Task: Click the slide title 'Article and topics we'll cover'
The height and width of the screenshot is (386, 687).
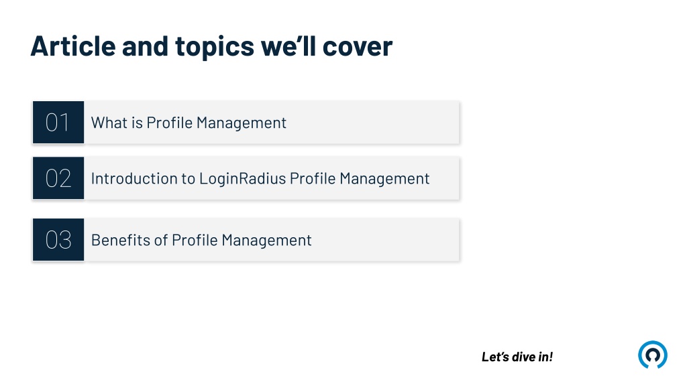Action: tap(211, 46)
